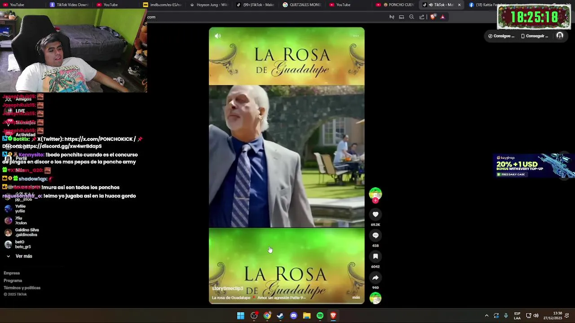
Task: Switch to QUETZALES MONE Google tab
Action: pyautogui.click(x=302, y=5)
